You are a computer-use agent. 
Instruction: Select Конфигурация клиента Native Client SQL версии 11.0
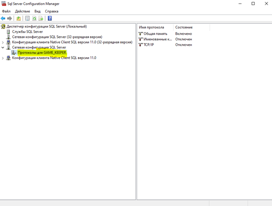tap(54, 58)
